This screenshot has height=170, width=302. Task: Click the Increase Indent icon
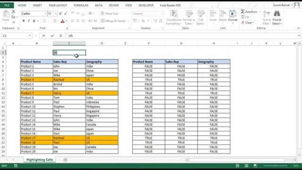pos(95,21)
